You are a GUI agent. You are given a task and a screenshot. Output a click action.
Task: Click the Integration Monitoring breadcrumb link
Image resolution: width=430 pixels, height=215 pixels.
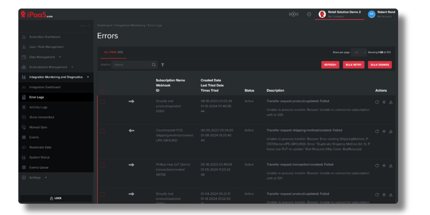pos(130,25)
